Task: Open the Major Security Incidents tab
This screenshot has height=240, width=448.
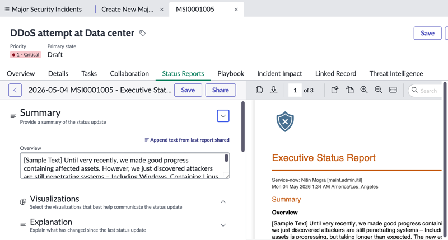Action: (46, 10)
